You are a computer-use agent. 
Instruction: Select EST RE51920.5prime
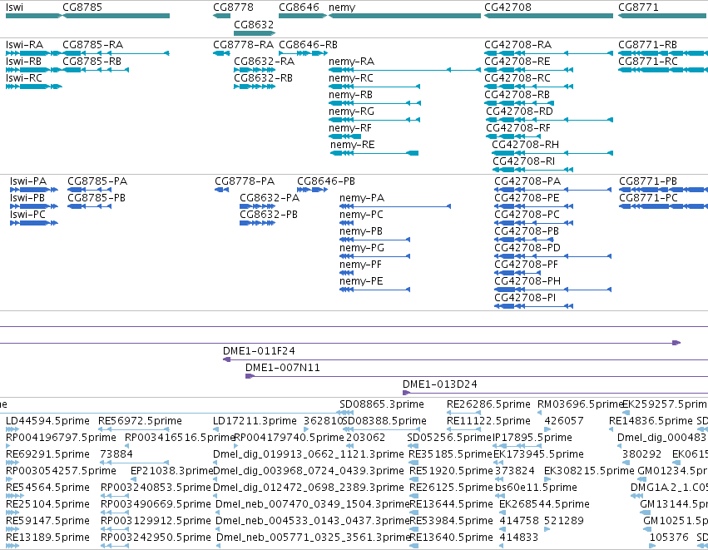[x=413, y=479]
